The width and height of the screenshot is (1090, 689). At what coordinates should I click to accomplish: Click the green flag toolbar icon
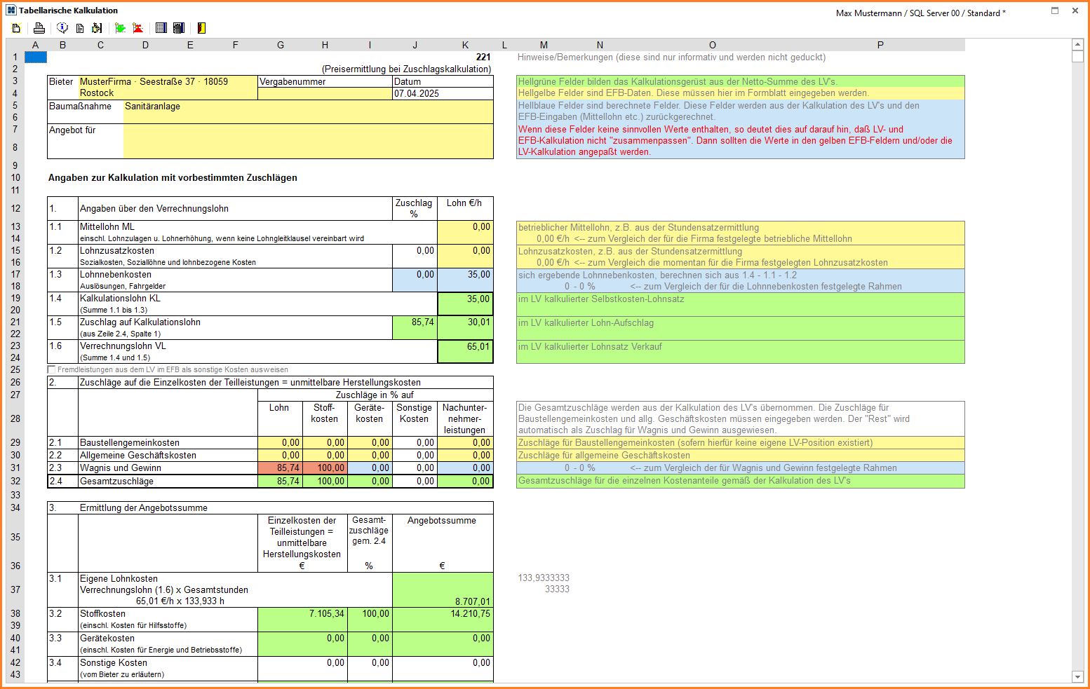[120, 28]
